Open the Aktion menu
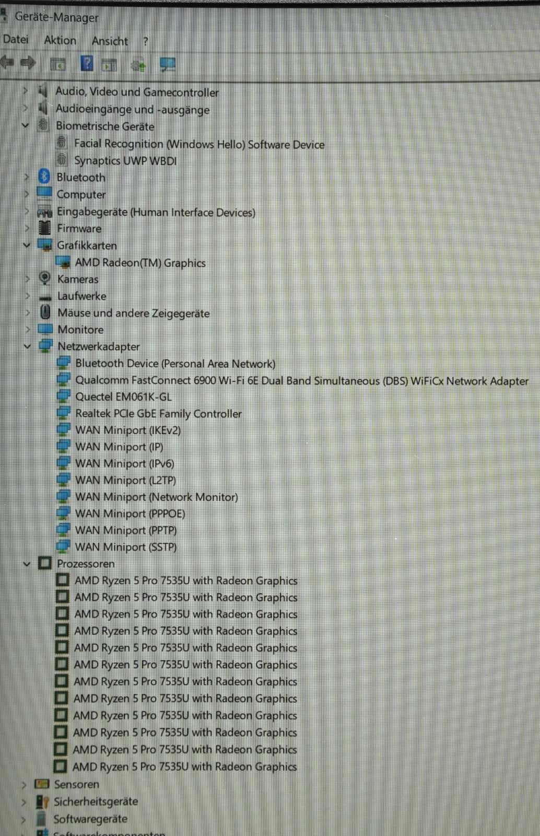 [x=60, y=40]
